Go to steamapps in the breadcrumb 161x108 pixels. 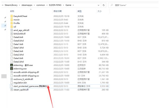(27, 5)
